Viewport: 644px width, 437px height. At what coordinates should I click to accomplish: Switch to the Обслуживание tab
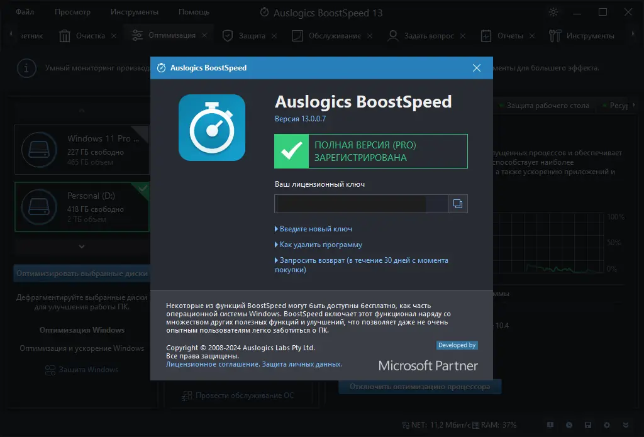(335, 36)
